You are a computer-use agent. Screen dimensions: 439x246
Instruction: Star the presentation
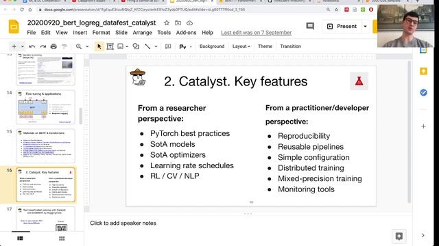click(167, 23)
